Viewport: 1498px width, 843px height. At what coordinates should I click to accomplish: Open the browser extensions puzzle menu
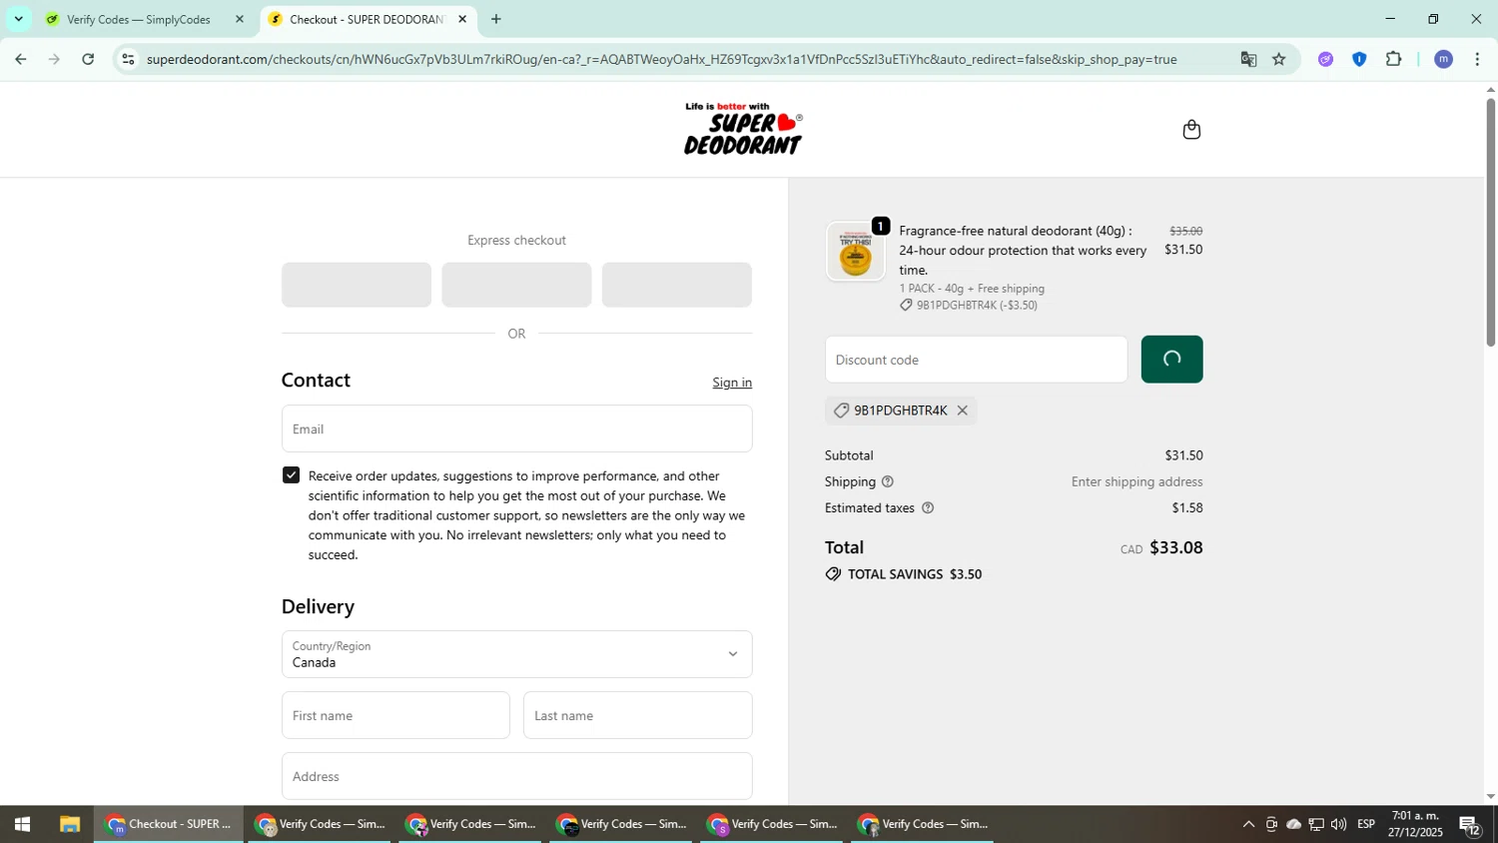coord(1394,59)
